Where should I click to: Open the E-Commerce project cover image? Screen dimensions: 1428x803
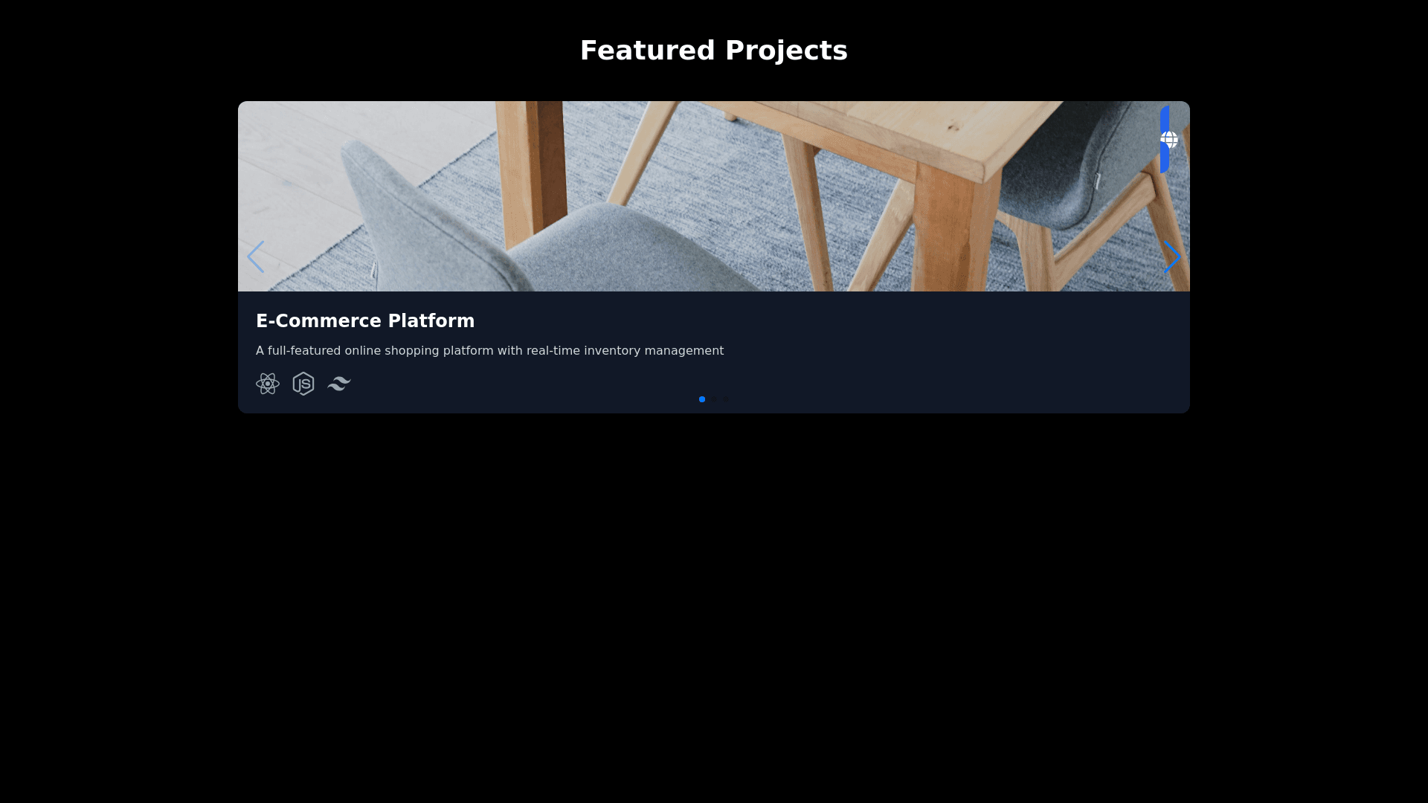(x=714, y=196)
